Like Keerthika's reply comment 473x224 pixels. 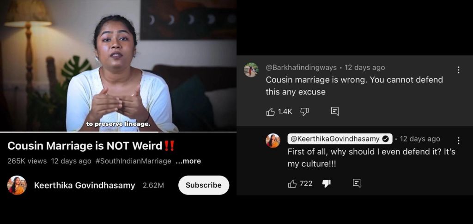(x=292, y=183)
